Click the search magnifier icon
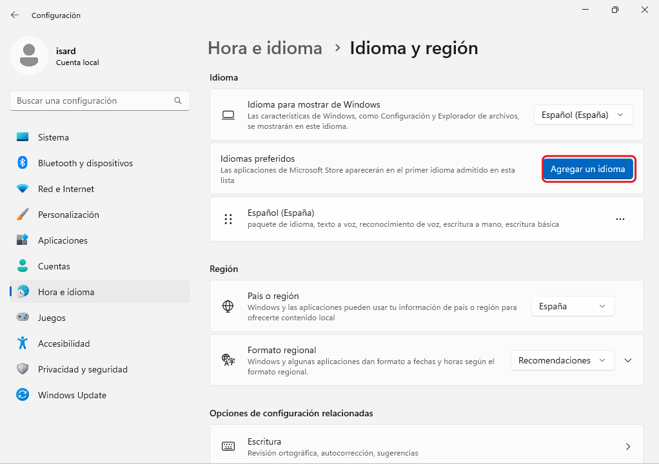The height and width of the screenshot is (464, 659). click(x=178, y=101)
